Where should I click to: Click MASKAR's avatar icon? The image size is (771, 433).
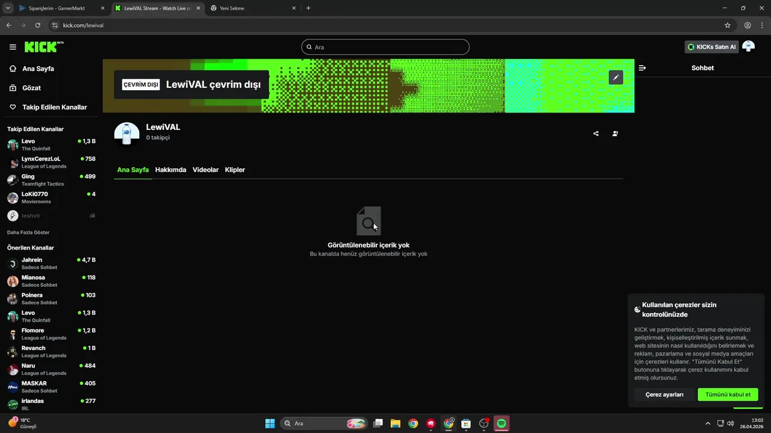(x=13, y=387)
